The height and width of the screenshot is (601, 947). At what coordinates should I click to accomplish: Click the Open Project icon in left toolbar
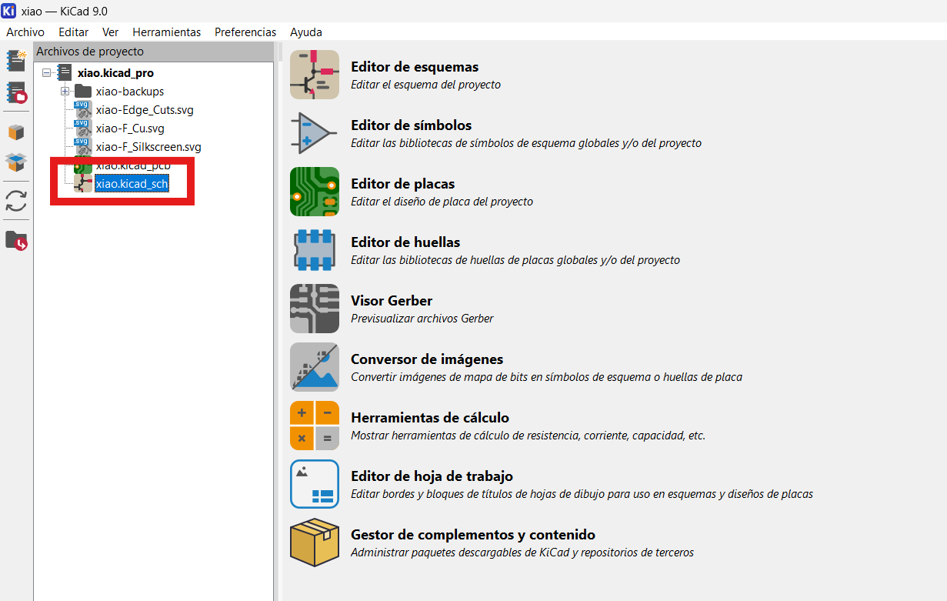coord(16,92)
